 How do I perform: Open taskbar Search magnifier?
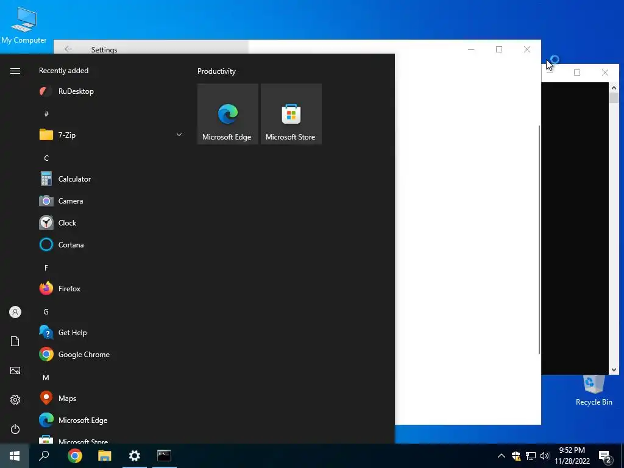click(x=44, y=456)
